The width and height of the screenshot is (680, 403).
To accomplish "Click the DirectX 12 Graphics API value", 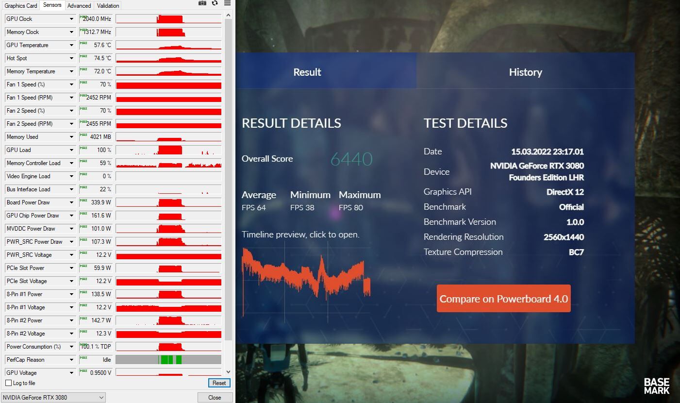I will point(565,192).
